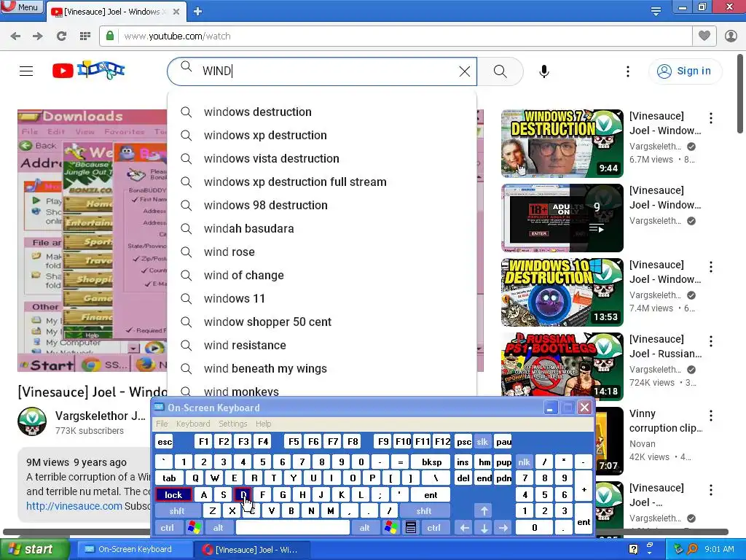Open a new browser tab with plus icon
Screen dimensions: 746x560
(x=198, y=12)
